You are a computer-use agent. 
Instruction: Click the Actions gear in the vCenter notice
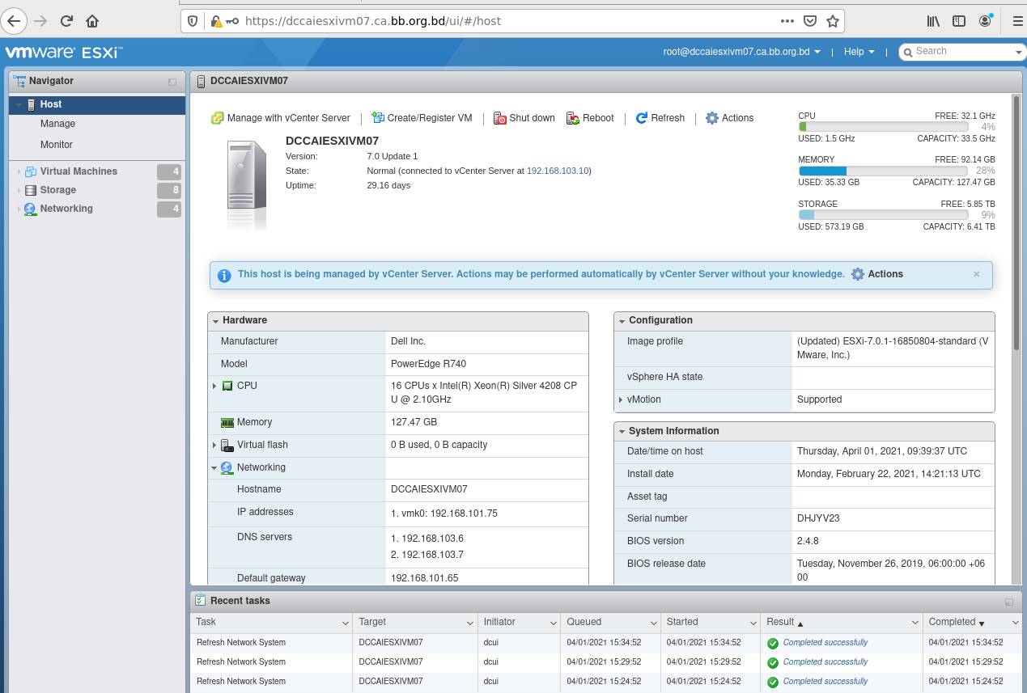(x=858, y=274)
